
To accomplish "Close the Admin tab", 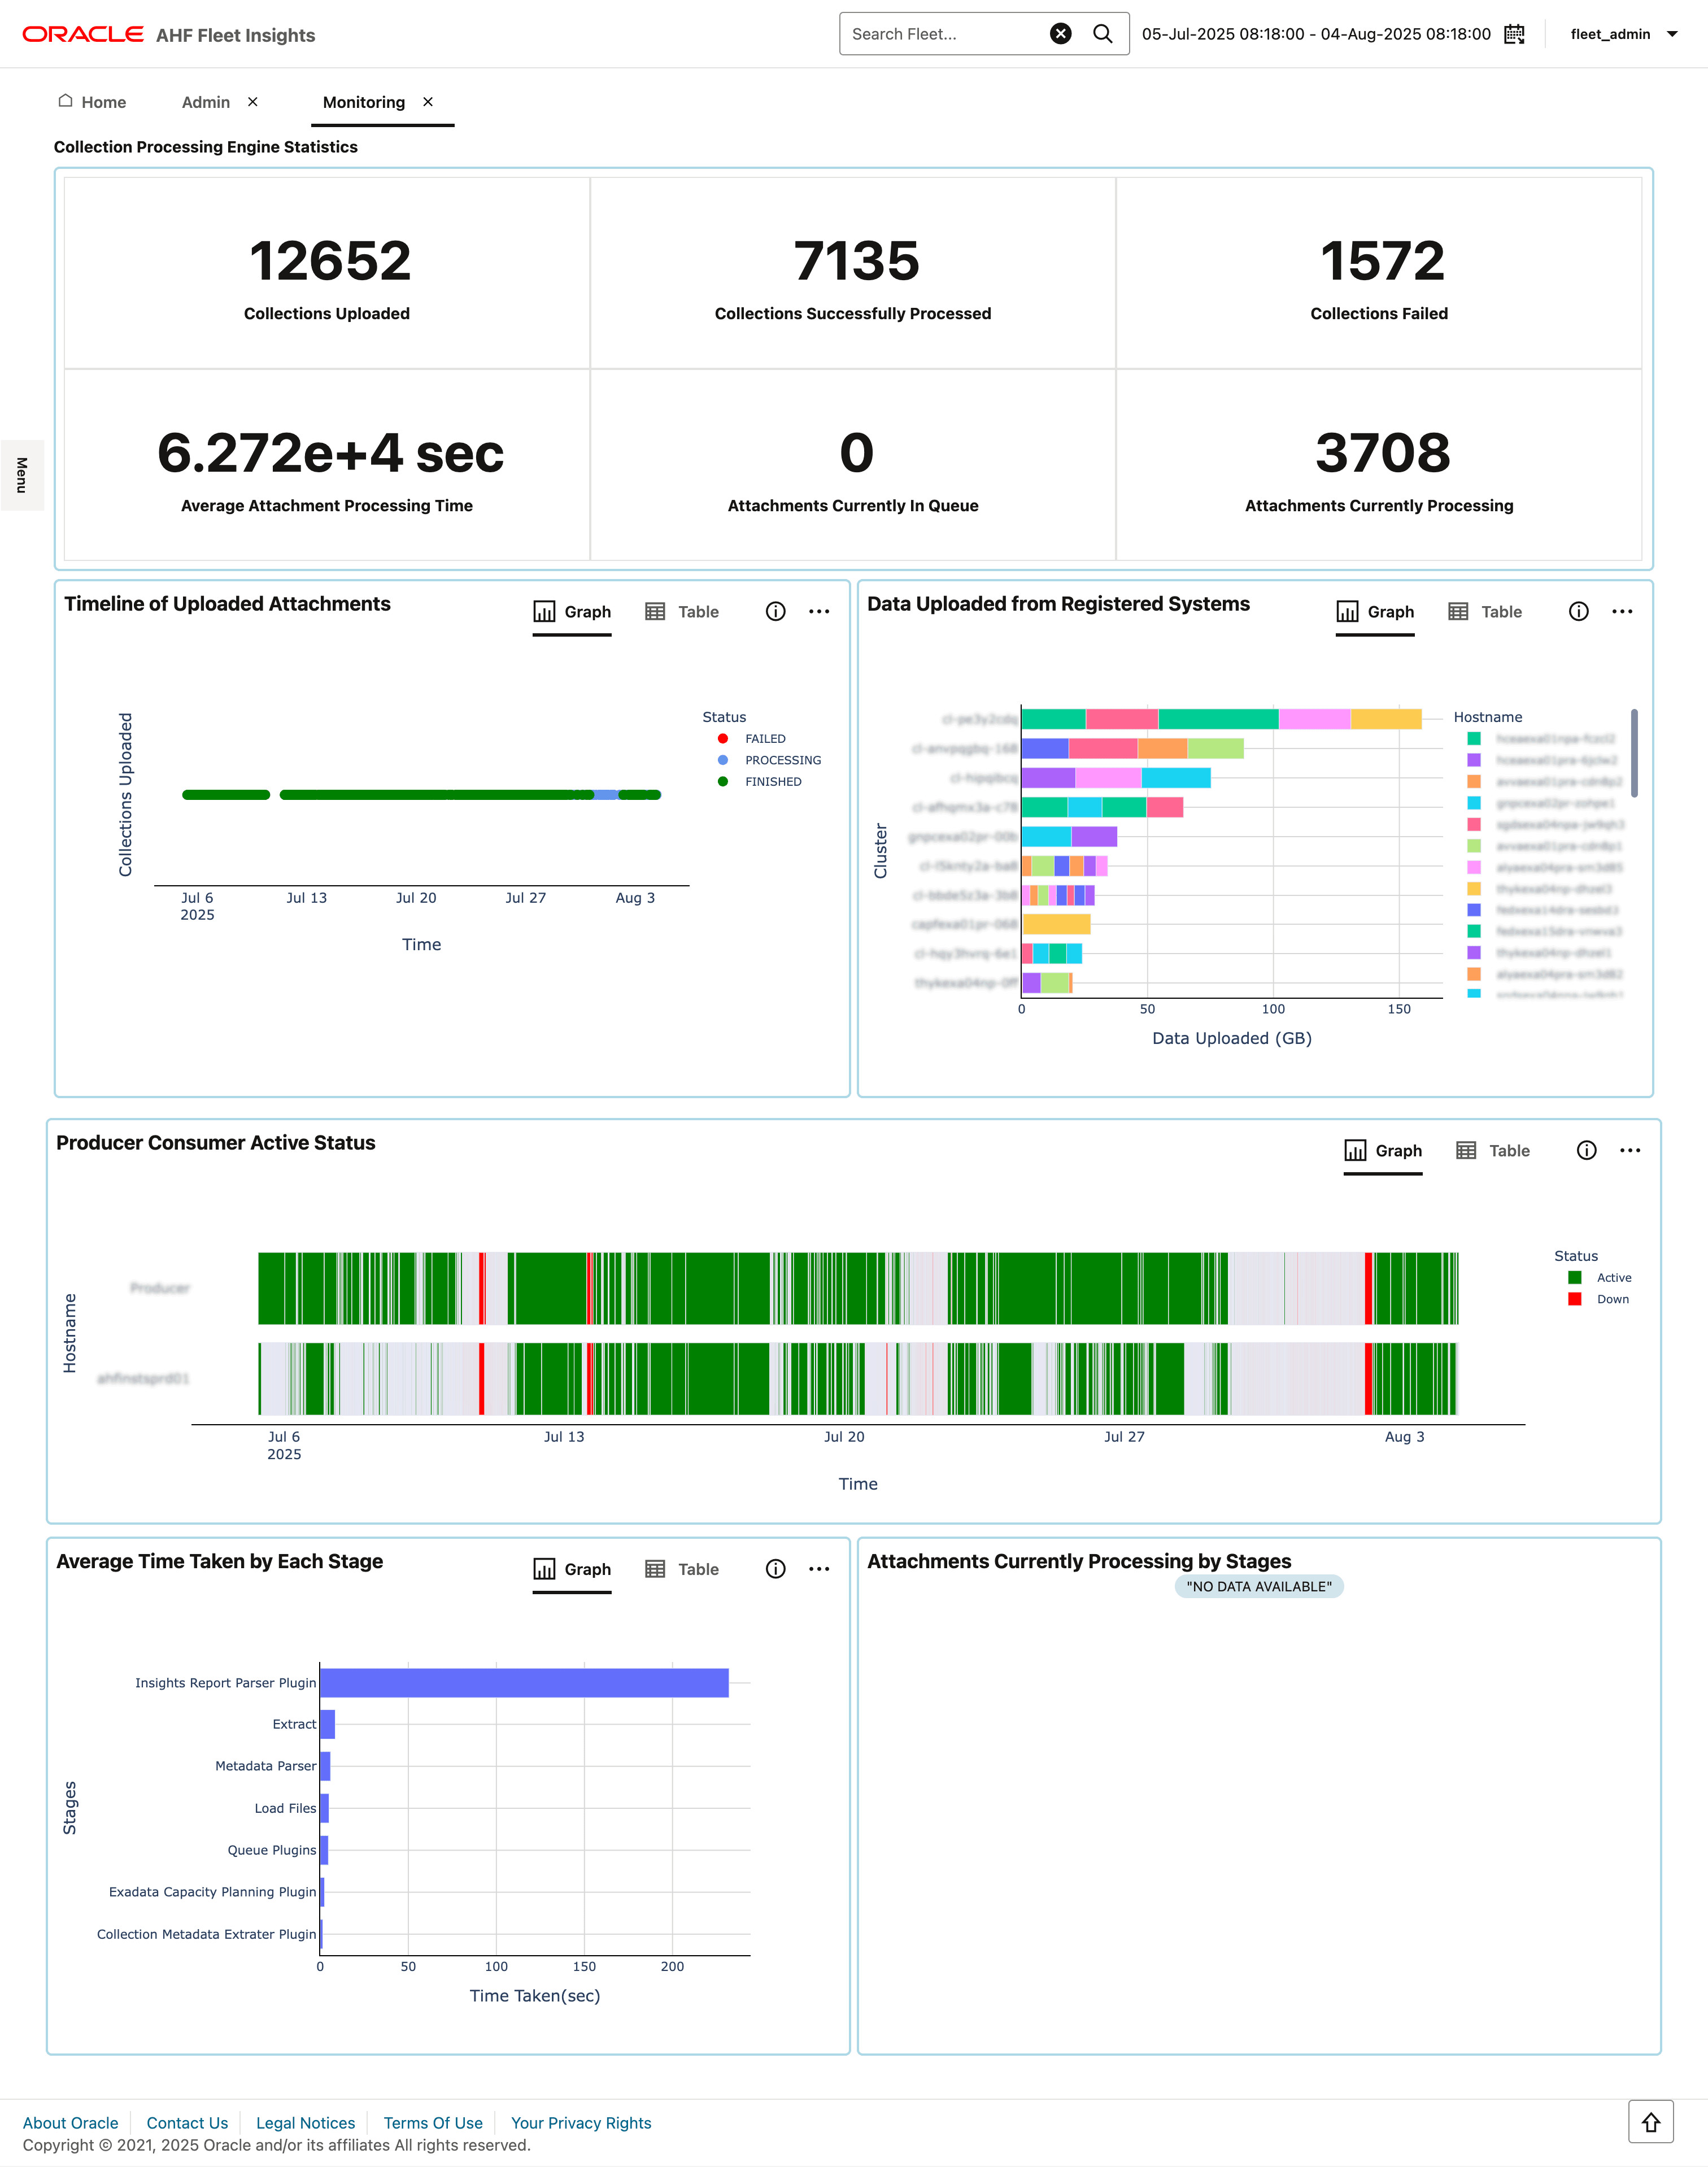I will [253, 102].
